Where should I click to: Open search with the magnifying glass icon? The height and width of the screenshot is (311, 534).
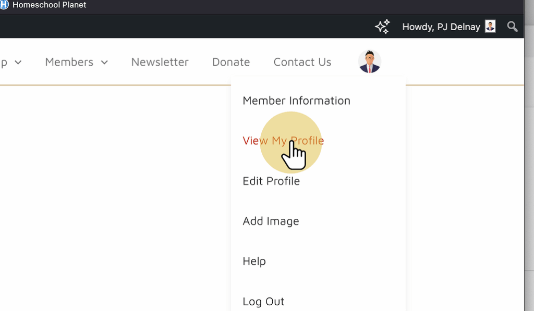[513, 27]
